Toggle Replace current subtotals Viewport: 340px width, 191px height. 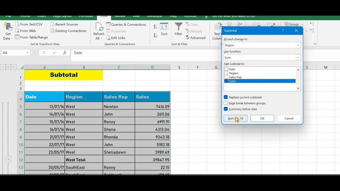226,97
